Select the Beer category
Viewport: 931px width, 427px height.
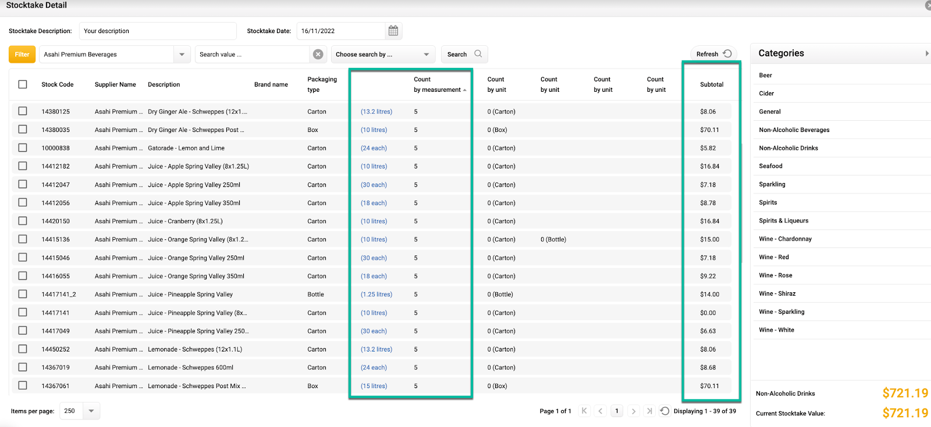(x=765, y=75)
